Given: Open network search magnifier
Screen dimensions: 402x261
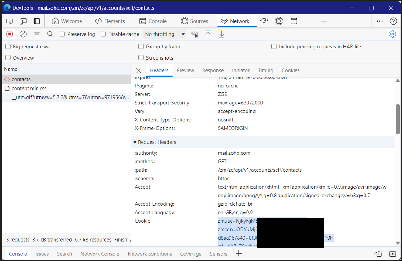Looking at the screenshot, I should point(50,34).
